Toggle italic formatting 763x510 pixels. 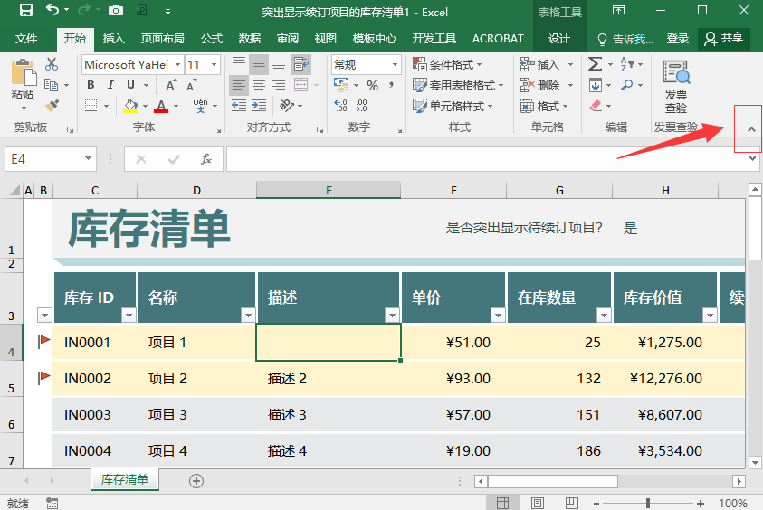(110, 86)
